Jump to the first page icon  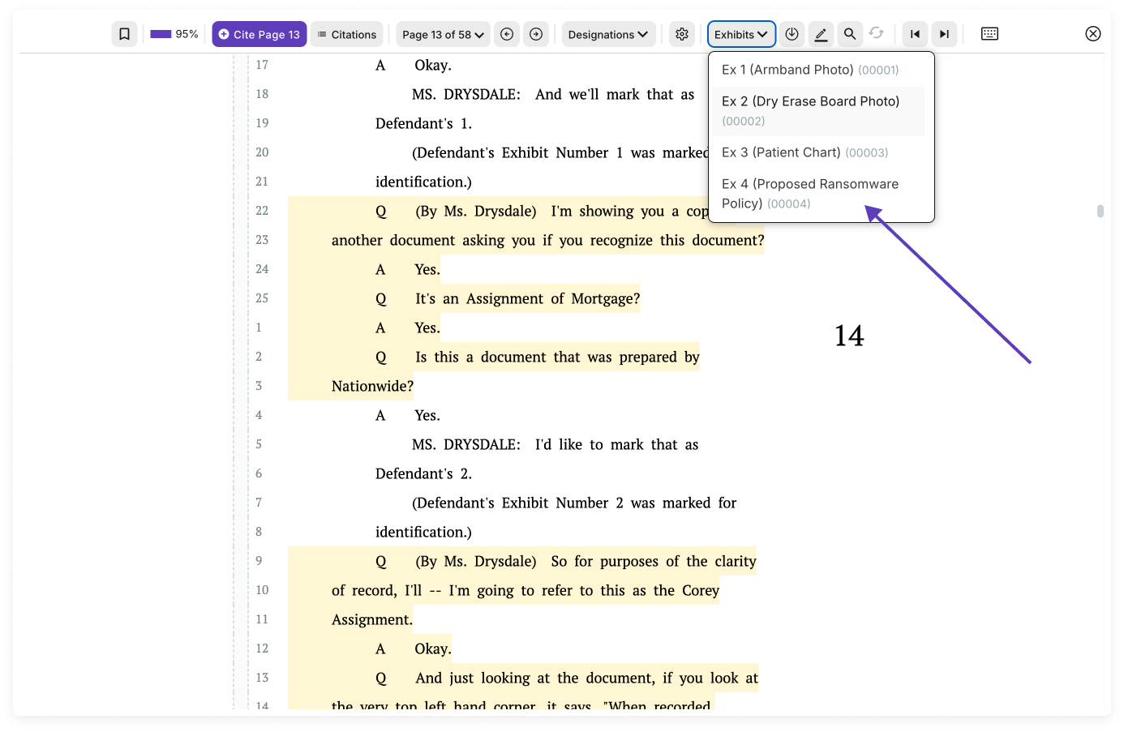pyautogui.click(x=915, y=33)
